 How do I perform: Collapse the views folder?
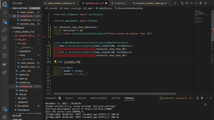(x=22, y=55)
